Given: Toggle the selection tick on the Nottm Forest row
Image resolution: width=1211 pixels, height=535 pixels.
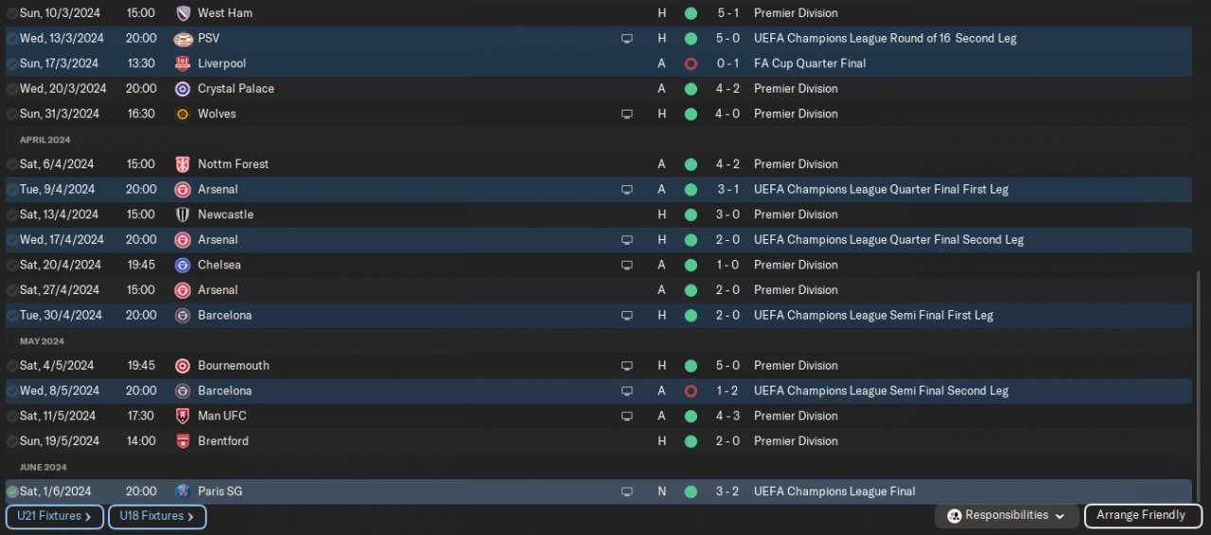Looking at the screenshot, I should [12, 164].
